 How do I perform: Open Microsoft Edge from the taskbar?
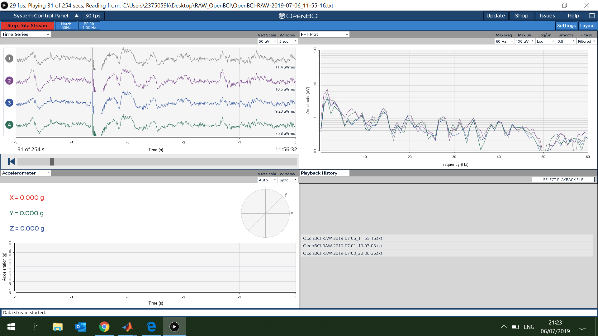coord(151,327)
